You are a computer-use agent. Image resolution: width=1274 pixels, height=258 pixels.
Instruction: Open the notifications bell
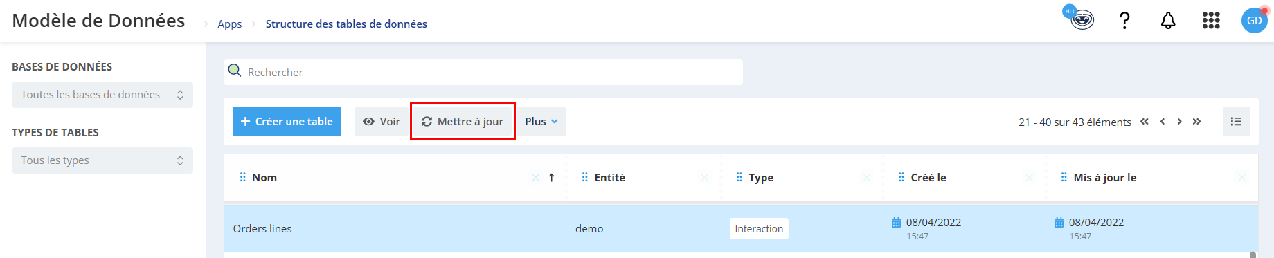(1168, 21)
